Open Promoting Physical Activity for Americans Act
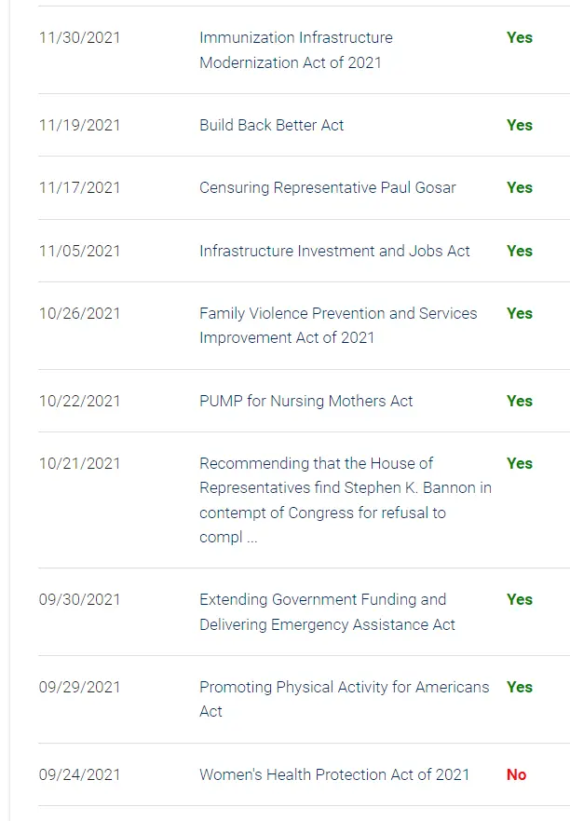This screenshot has height=821, width=570. pyautogui.click(x=344, y=699)
